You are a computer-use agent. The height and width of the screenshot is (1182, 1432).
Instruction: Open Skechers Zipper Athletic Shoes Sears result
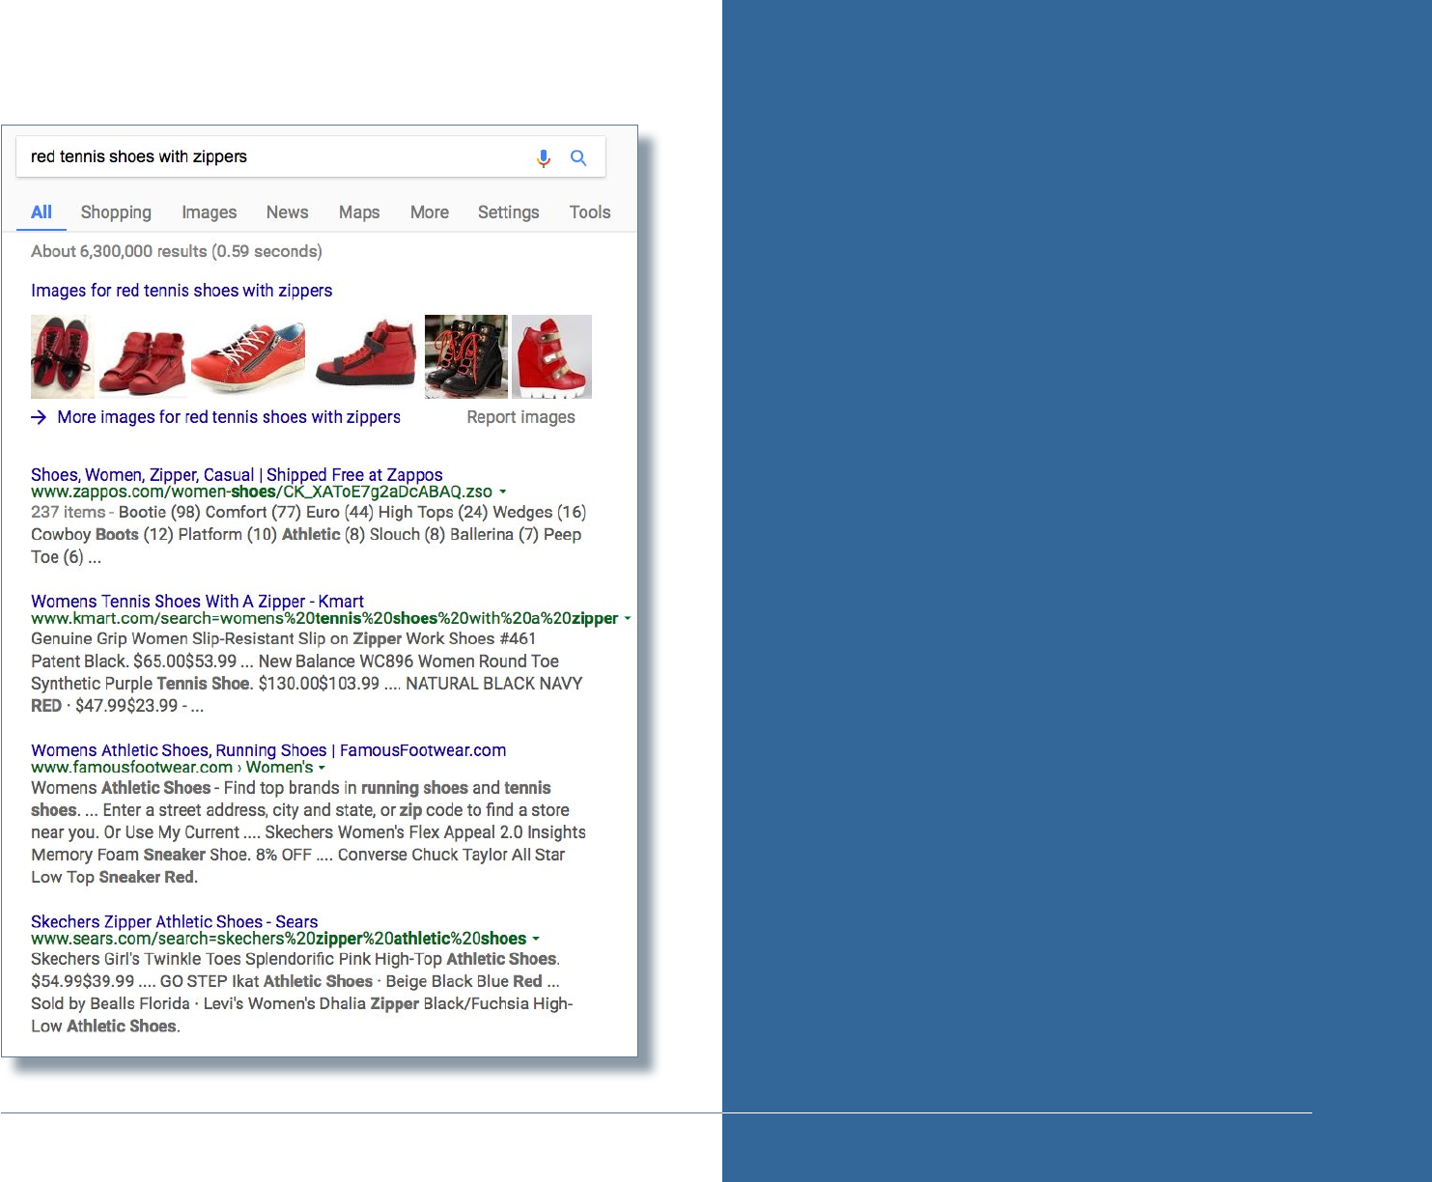(174, 922)
